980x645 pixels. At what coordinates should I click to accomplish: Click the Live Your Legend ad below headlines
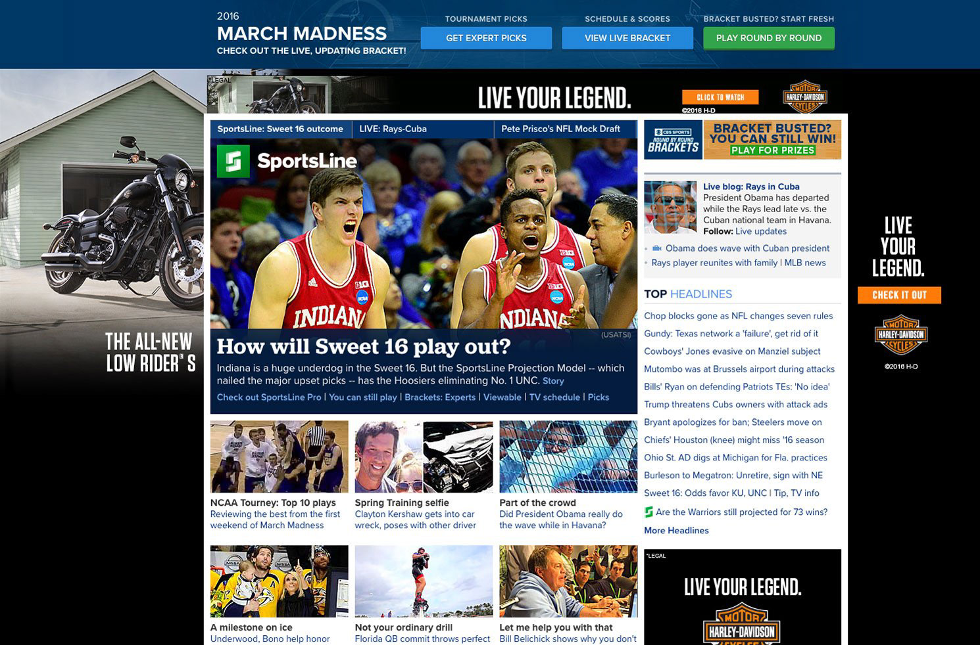tap(743, 597)
